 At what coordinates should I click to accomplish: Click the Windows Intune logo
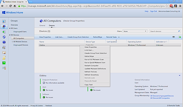coord(13,13)
